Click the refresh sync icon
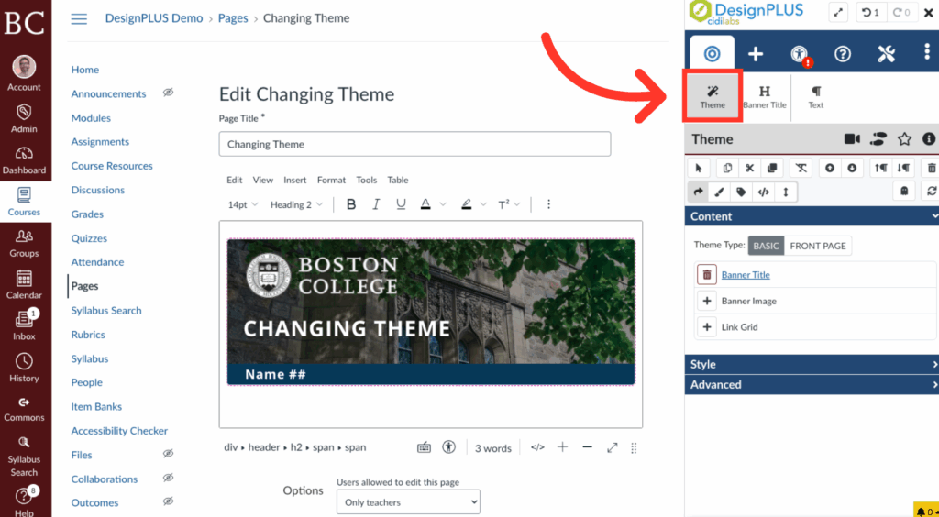The height and width of the screenshot is (517, 939). click(x=932, y=191)
